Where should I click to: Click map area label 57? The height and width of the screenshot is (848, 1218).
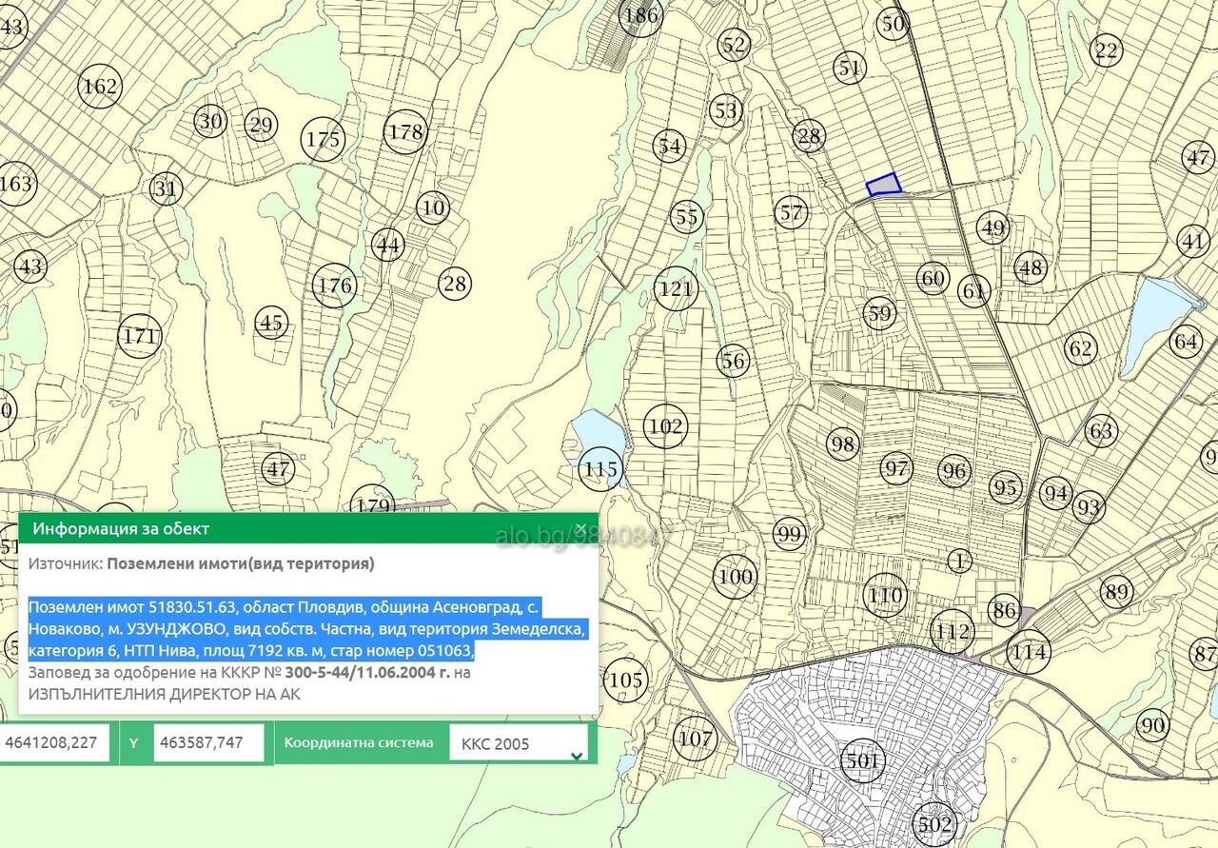coord(792,212)
